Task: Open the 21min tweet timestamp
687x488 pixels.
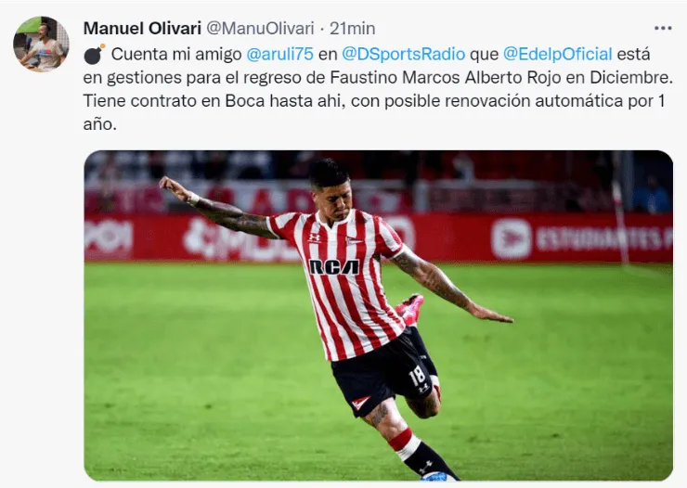Action: [352, 29]
